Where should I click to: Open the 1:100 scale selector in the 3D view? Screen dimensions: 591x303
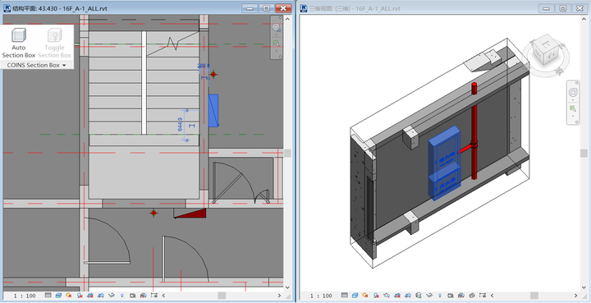(x=321, y=296)
